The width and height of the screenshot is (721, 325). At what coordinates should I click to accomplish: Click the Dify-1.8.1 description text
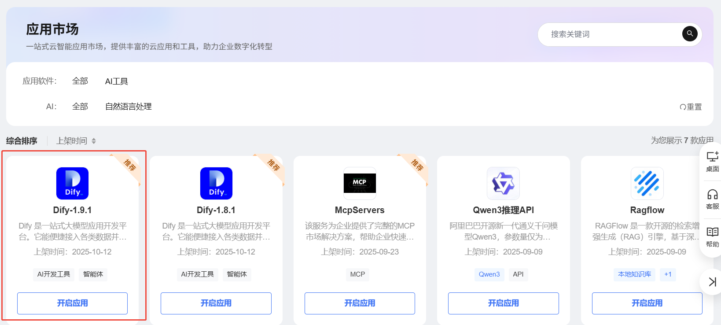click(216, 231)
